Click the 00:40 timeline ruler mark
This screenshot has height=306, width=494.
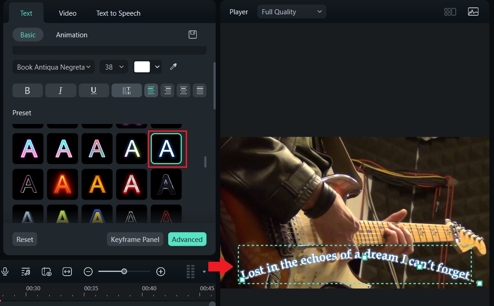(x=149, y=288)
